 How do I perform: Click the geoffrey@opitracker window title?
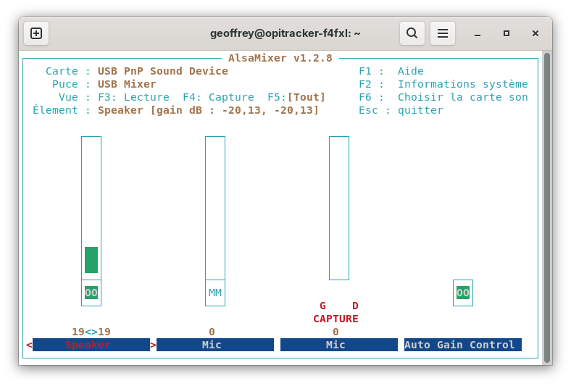pyautogui.click(x=285, y=33)
